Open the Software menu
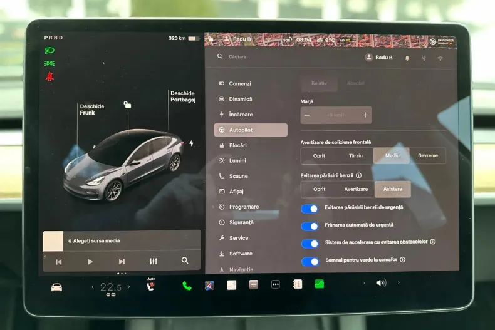The width and height of the screenshot is (495, 330). [x=236, y=254]
